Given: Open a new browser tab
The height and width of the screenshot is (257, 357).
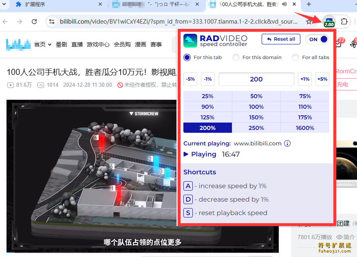Looking at the screenshot, I should point(309,4).
